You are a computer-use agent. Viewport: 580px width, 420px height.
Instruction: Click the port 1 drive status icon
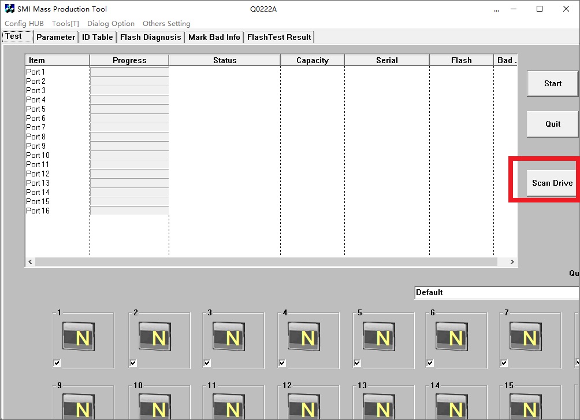79,337
